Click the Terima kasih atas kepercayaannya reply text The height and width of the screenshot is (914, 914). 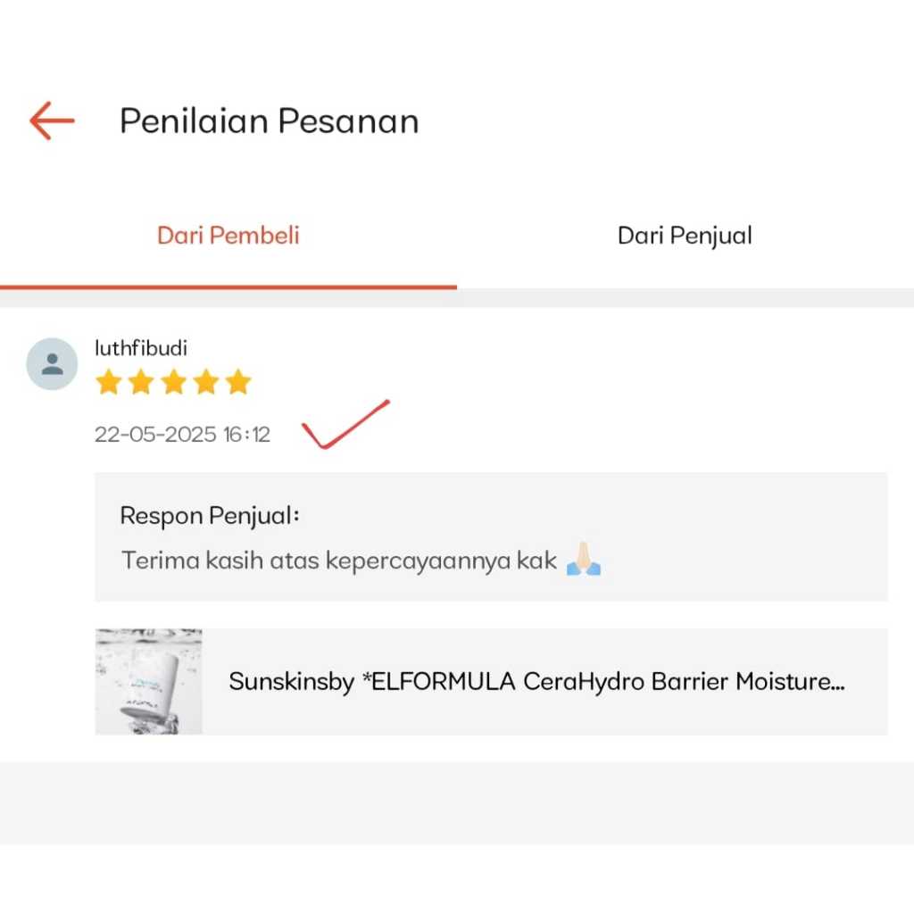point(338,561)
